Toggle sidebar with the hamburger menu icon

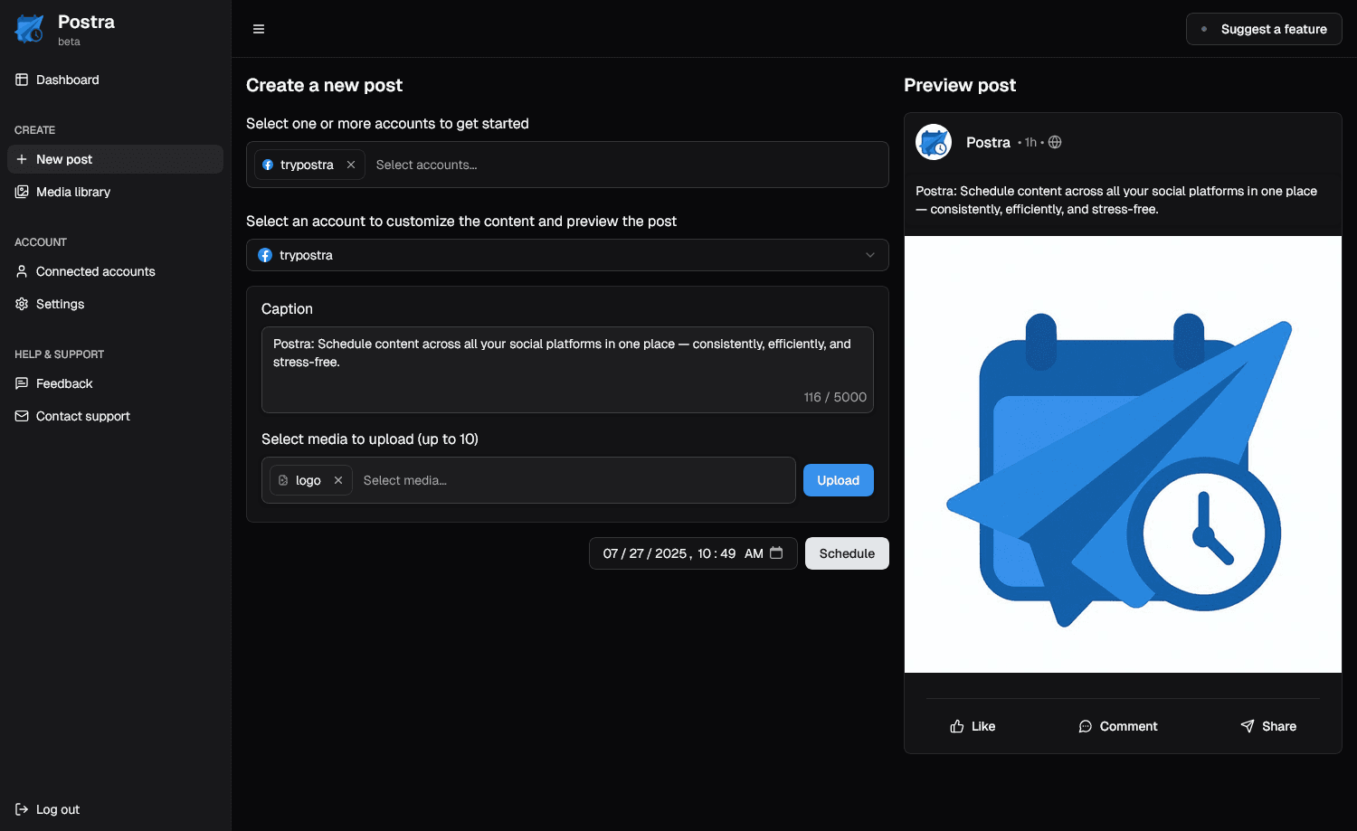pos(259,29)
